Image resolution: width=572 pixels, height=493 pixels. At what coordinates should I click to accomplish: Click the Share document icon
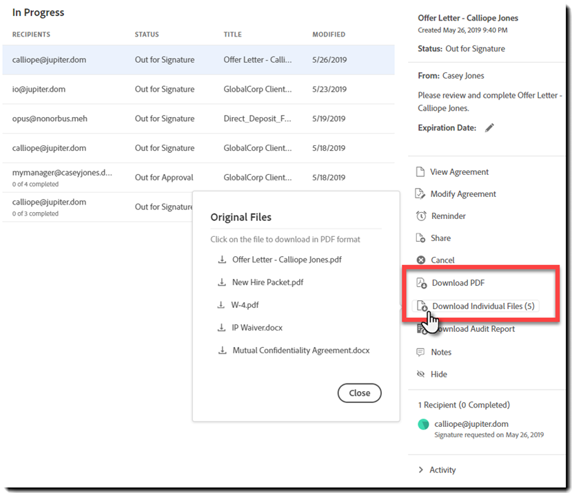pyautogui.click(x=420, y=238)
